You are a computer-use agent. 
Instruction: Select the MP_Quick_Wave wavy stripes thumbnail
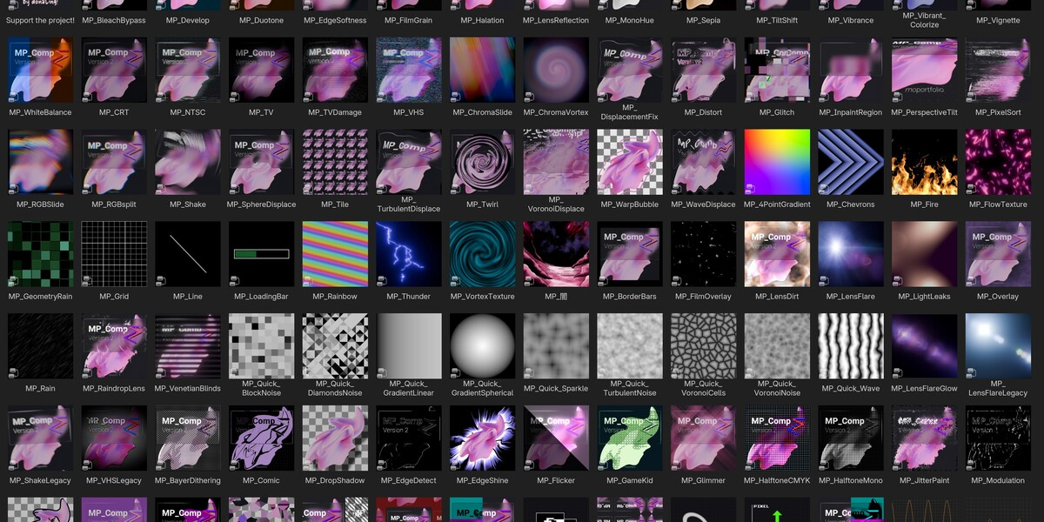(x=851, y=346)
